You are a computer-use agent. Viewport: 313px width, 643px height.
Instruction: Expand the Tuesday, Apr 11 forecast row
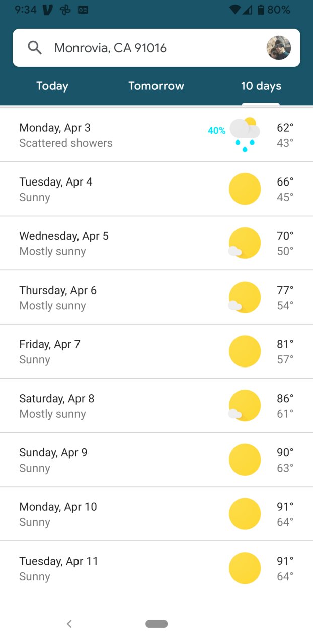(x=156, y=569)
